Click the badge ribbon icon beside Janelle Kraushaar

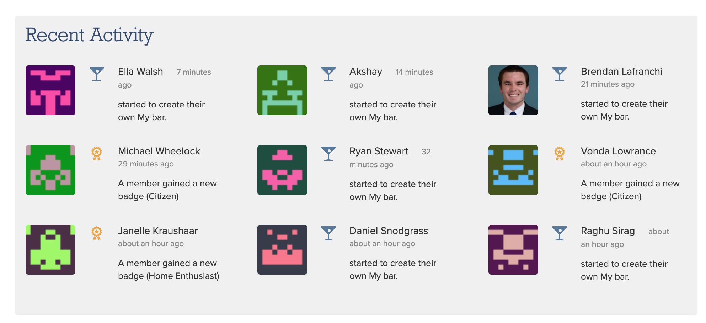point(97,233)
